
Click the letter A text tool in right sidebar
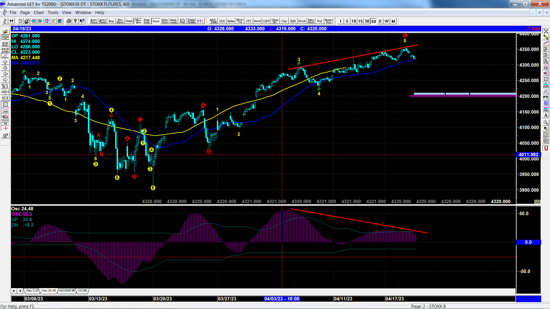[x=546, y=115]
